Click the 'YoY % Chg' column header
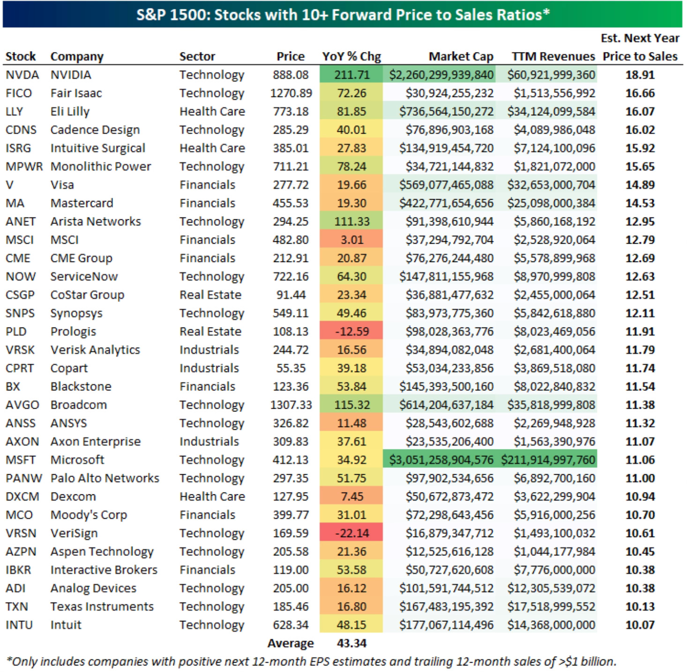The image size is (687, 672). point(351,56)
